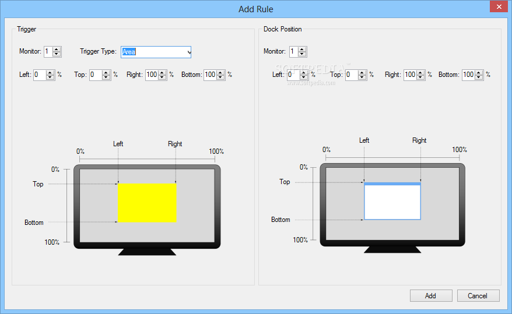The height and width of the screenshot is (314, 512).
Task: Increase the Dock Position Bottom percentage
Action: pyautogui.click(x=479, y=73)
